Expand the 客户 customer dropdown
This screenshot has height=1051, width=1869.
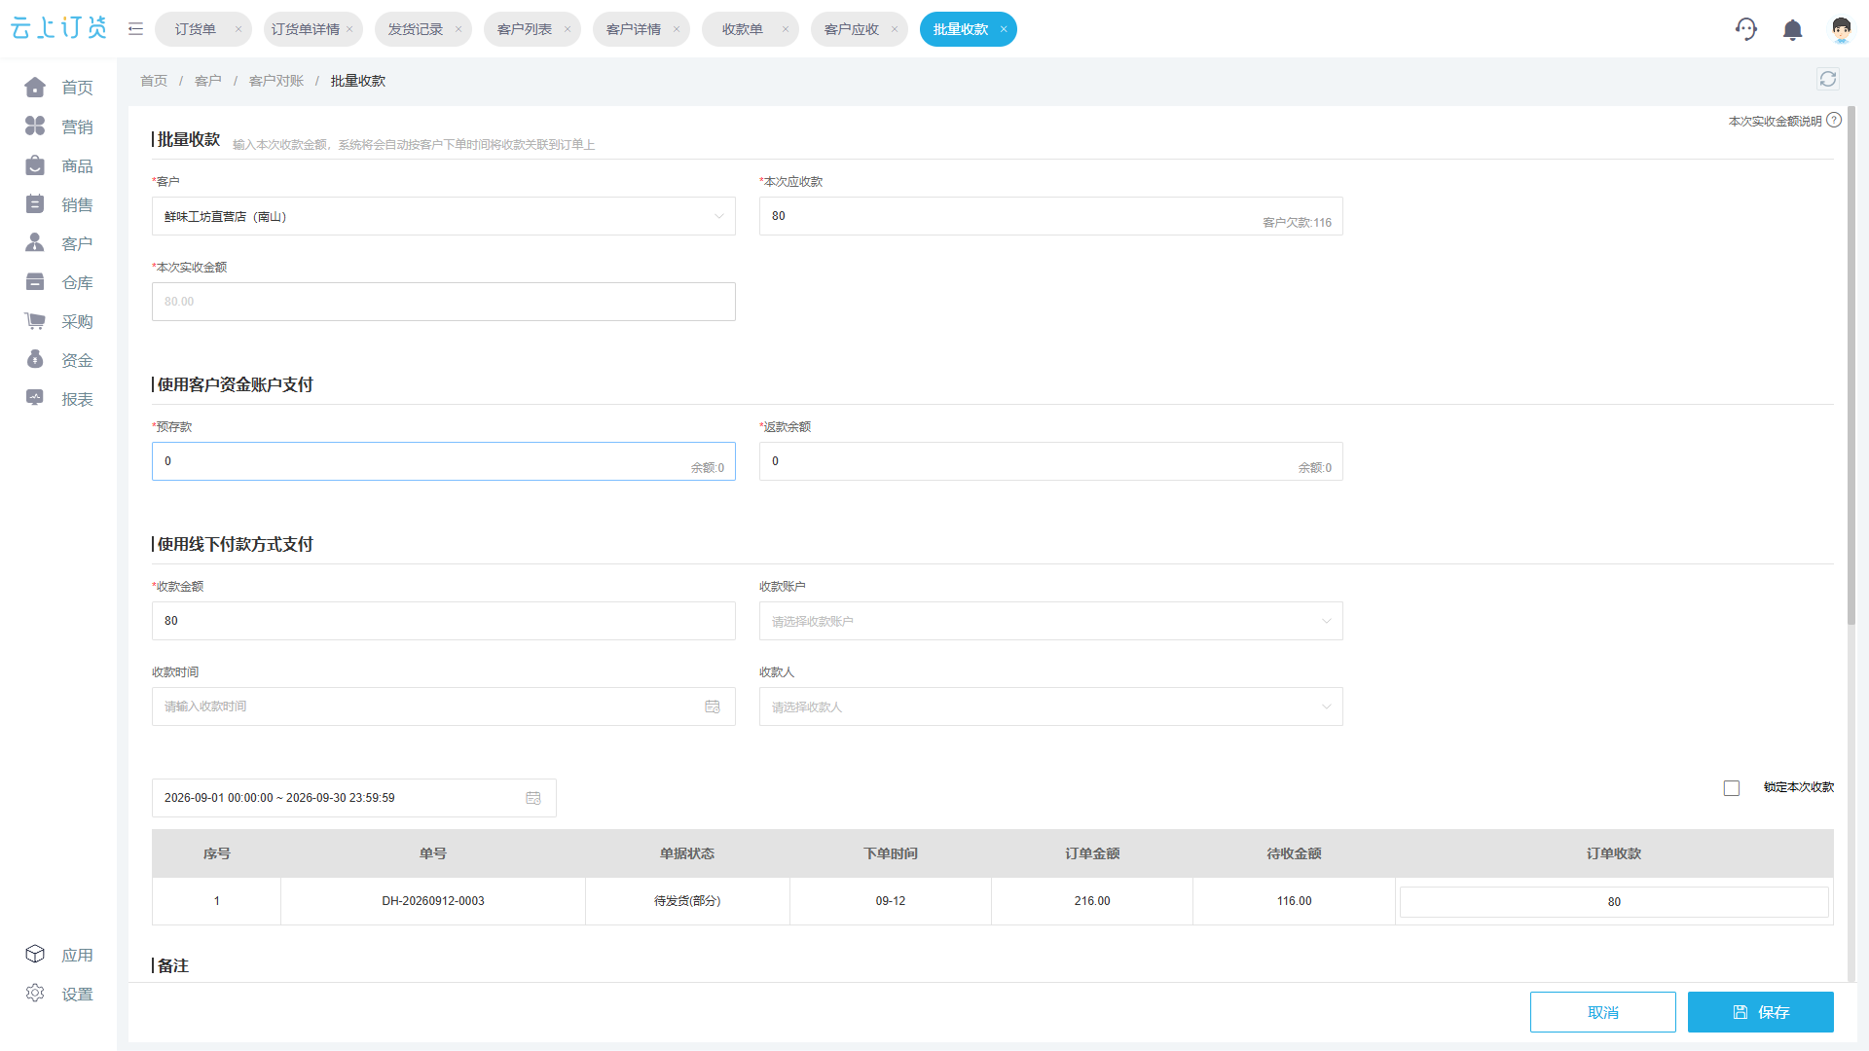click(444, 216)
